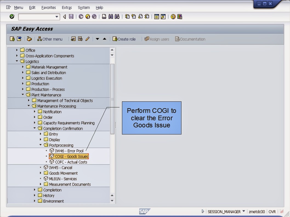Viewport: 290px width, 217px height.
Task: Click the Add to Favorites icon
Action: coord(73,39)
